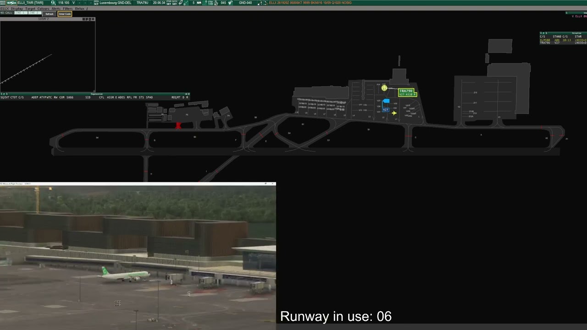Click the STAR column header in Arrival List
The height and width of the screenshot is (330, 587).
pyautogui.click(x=578, y=37)
